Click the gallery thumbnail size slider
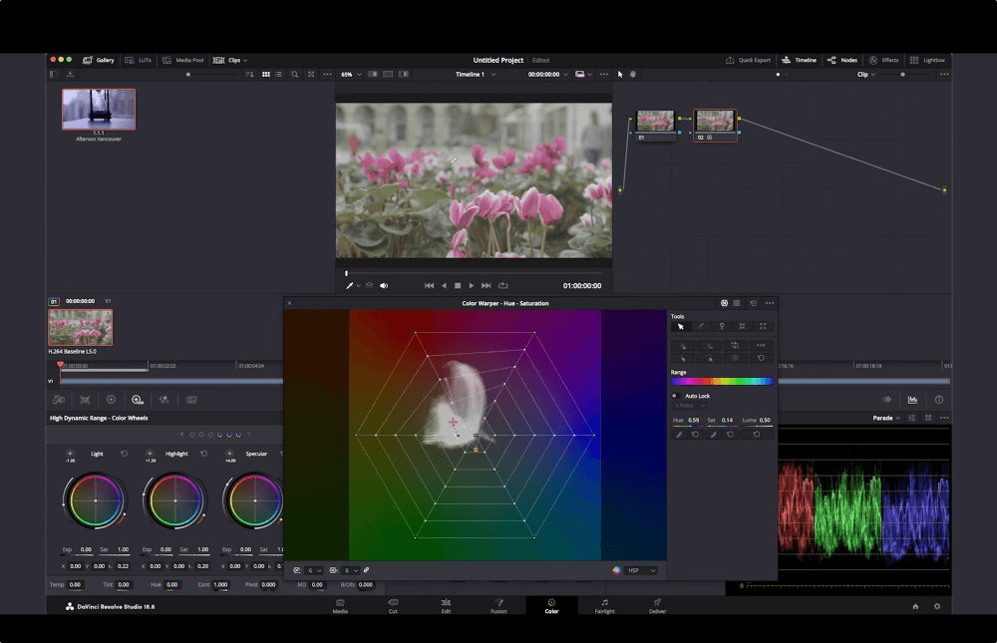 (209, 75)
